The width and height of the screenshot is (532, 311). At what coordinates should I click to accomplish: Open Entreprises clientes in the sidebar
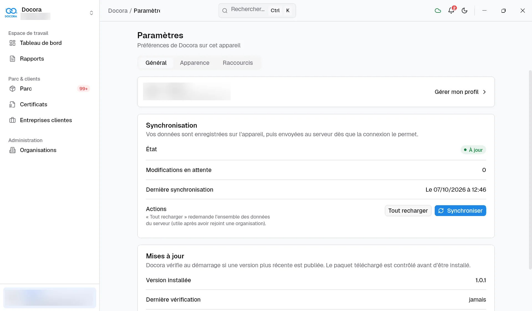click(x=50, y=120)
